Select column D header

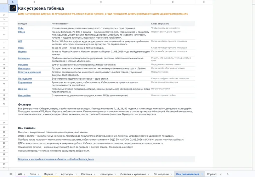(173, 2)
